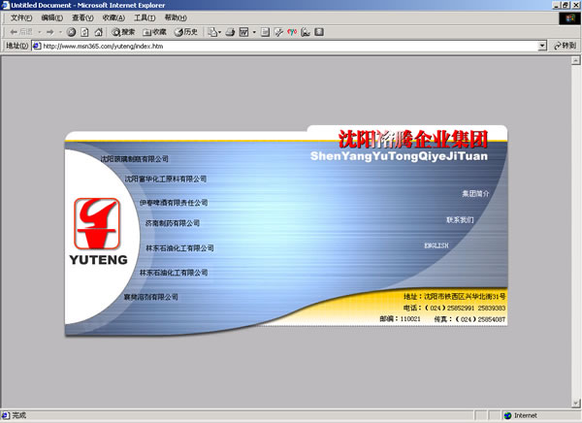Open 伊春啤酒有限责任公司 link
Image resolution: width=582 pixels, height=423 pixels.
(x=174, y=203)
